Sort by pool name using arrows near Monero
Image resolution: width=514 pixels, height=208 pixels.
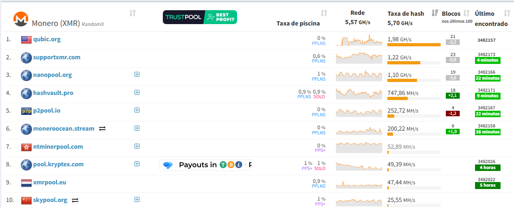pos(132,13)
